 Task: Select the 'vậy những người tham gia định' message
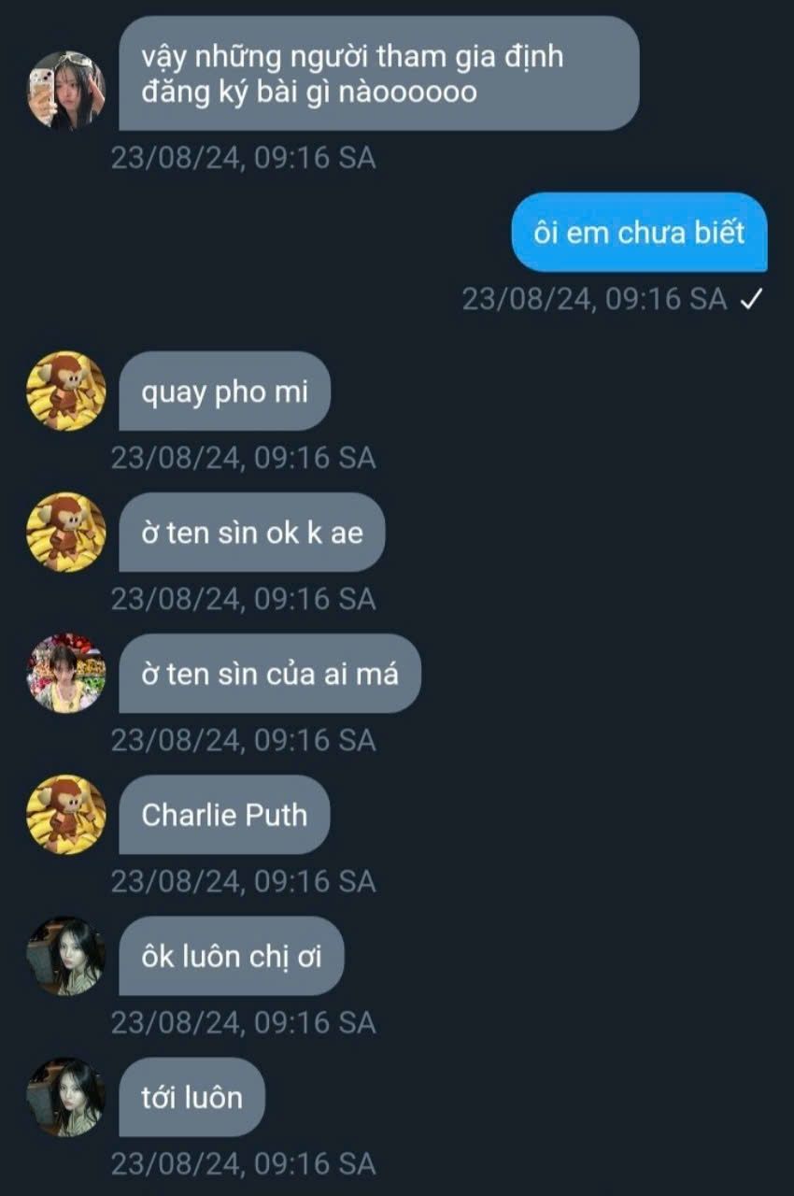pyautogui.click(x=378, y=73)
